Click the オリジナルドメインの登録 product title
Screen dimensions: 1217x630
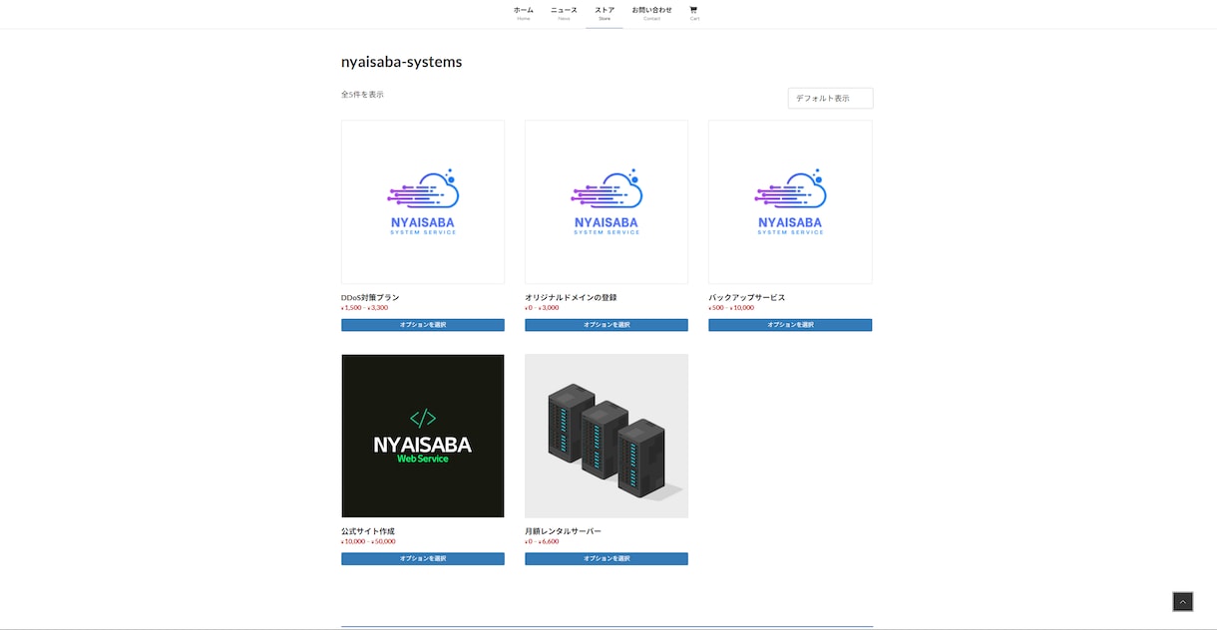(571, 297)
